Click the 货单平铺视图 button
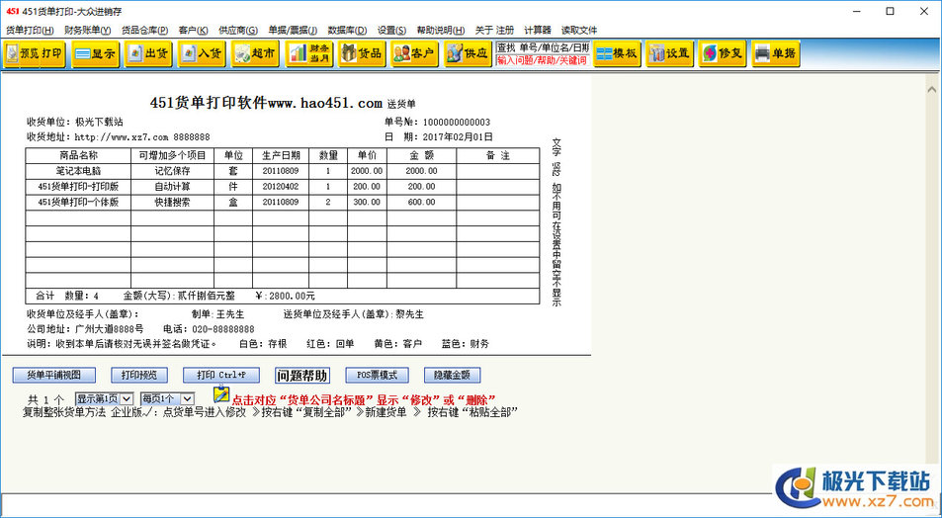Screen dimensions: 942x518 click(x=54, y=375)
